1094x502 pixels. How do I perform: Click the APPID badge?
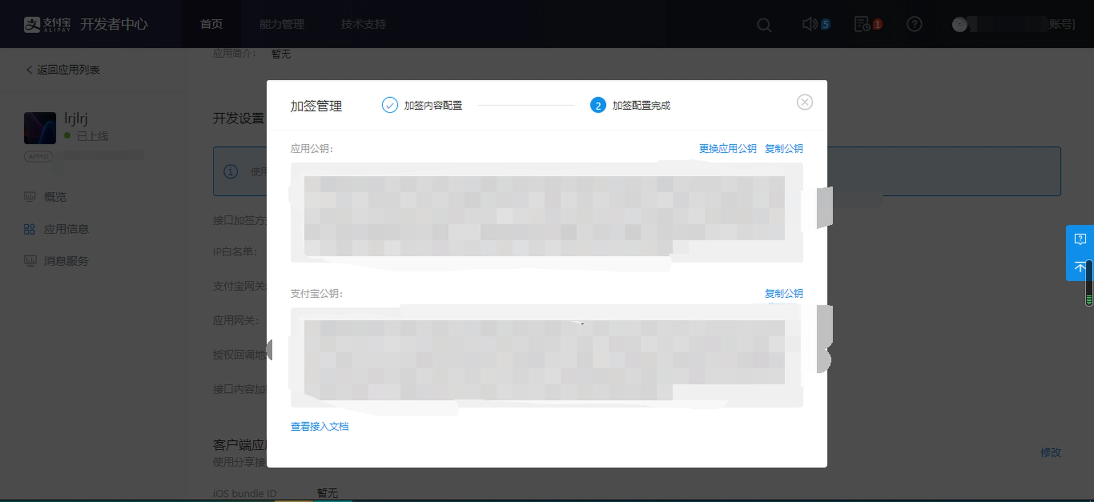(x=38, y=156)
